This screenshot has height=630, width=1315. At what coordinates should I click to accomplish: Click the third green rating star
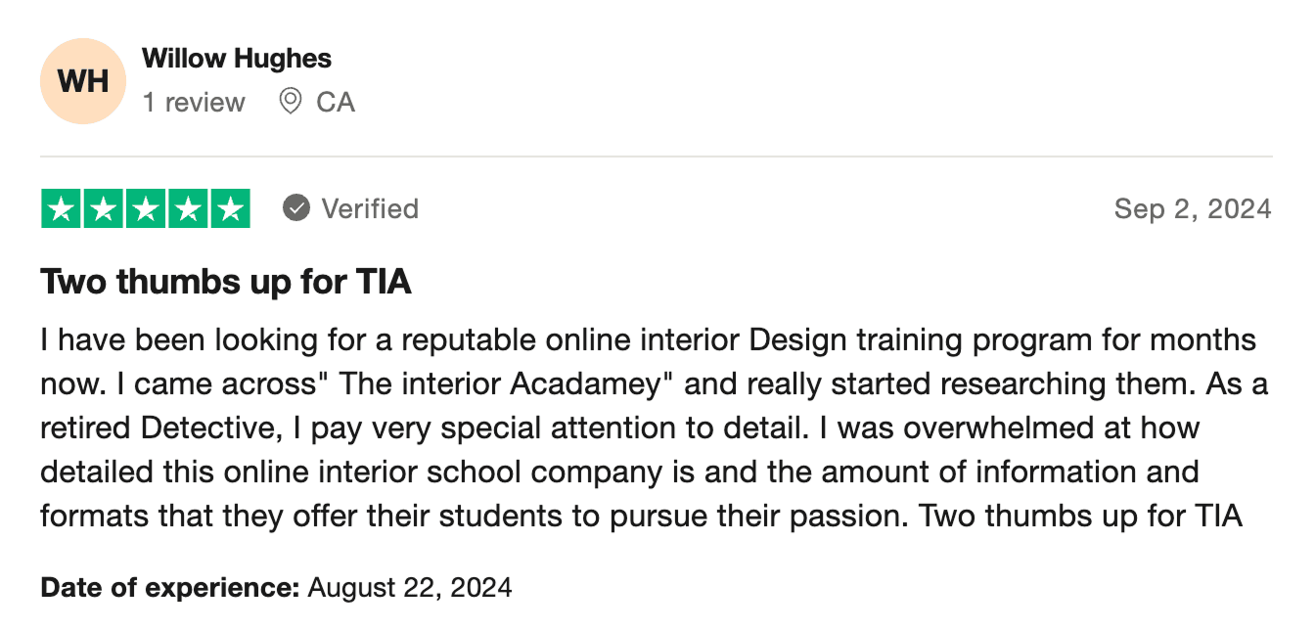(146, 208)
